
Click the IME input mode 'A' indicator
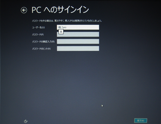61,32
